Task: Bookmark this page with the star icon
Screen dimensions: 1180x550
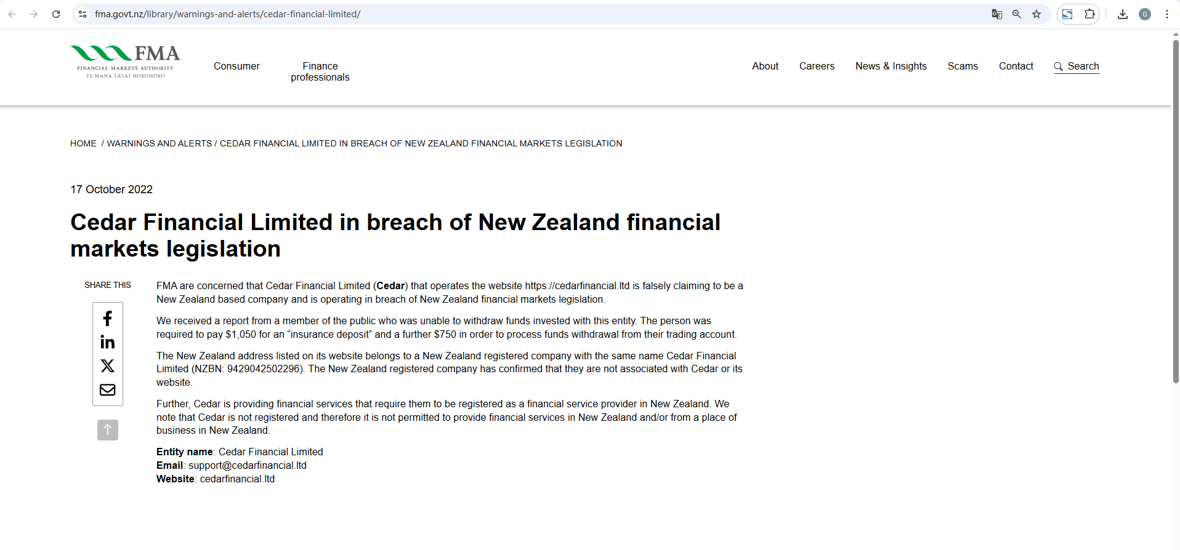Action: tap(1037, 14)
